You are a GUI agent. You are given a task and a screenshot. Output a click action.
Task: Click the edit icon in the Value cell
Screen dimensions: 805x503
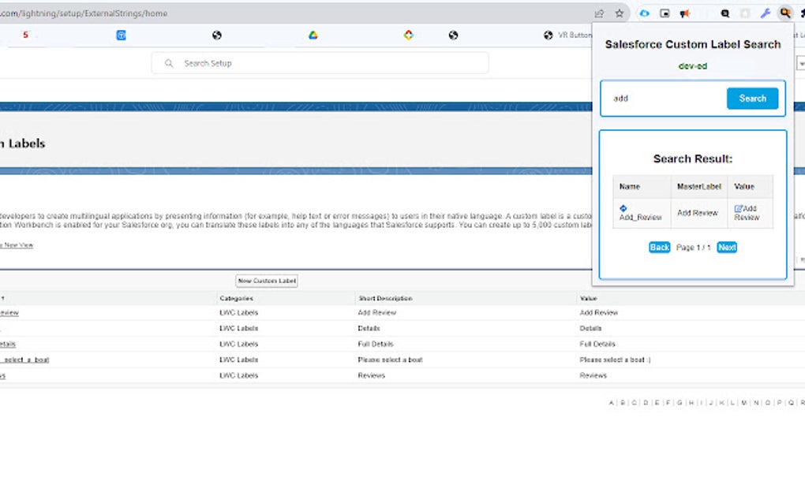738,208
